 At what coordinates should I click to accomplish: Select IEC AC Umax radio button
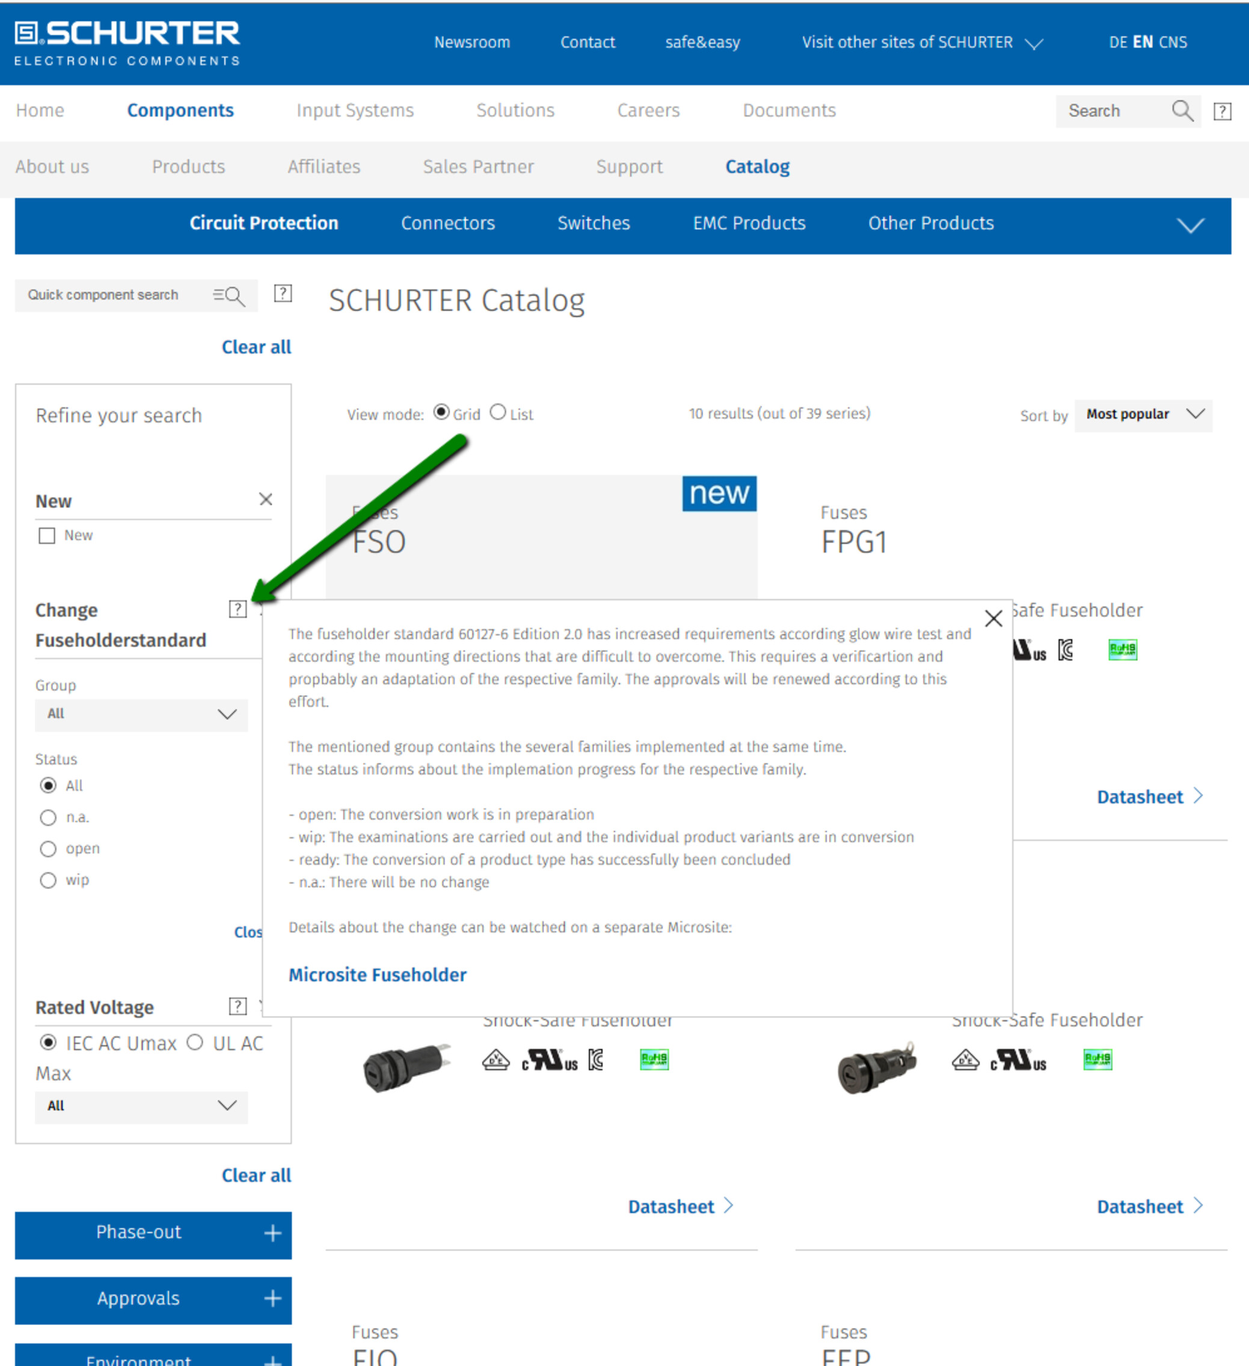pos(48,1042)
